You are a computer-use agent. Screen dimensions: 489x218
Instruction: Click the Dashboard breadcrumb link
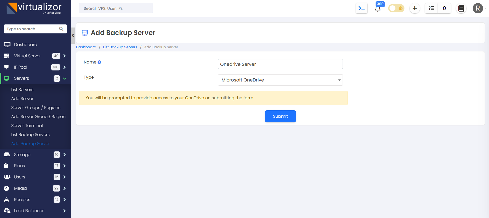pos(86,47)
